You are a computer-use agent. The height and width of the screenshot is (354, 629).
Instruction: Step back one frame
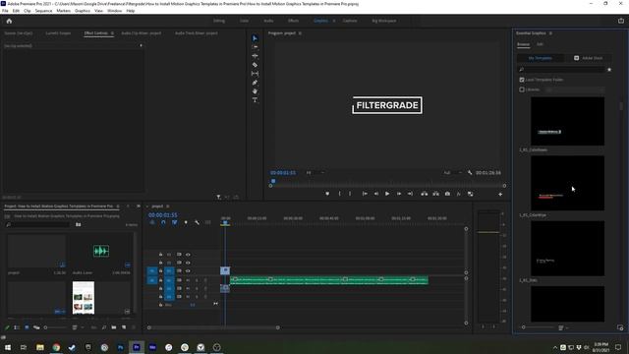375,194
